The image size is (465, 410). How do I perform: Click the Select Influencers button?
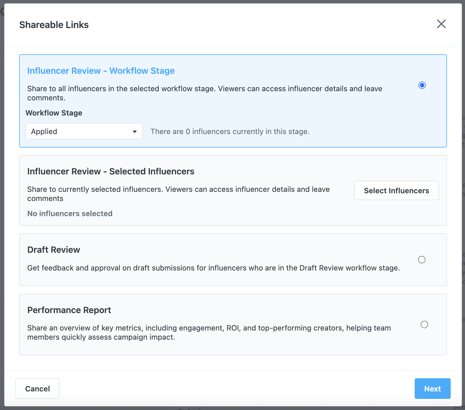tap(396, 190)
